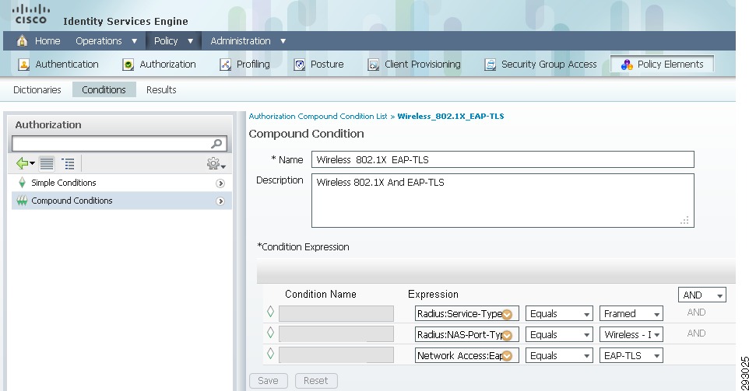Open the AND operator dropdown
Viewport: 749px width, 391px height.
coord(702,295)
